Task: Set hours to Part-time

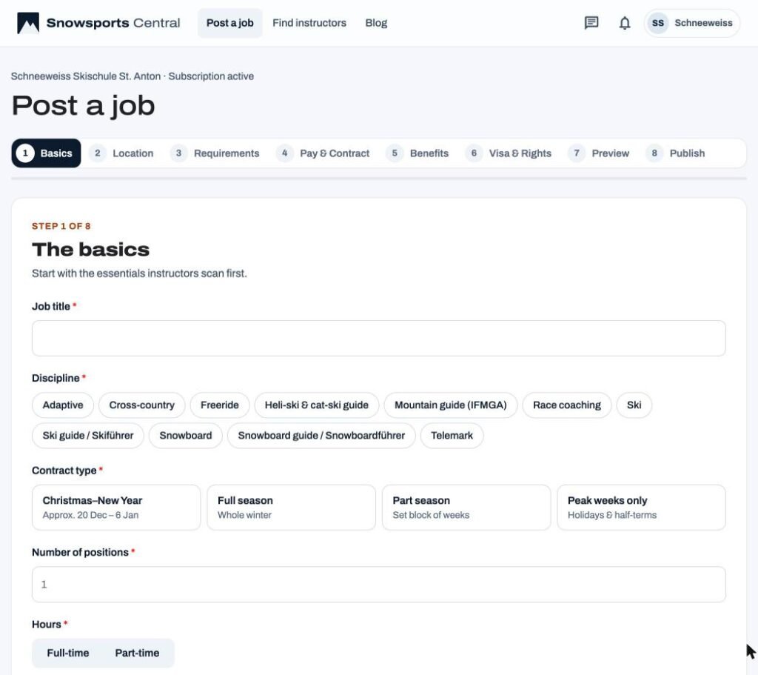Action: (137, 653)
